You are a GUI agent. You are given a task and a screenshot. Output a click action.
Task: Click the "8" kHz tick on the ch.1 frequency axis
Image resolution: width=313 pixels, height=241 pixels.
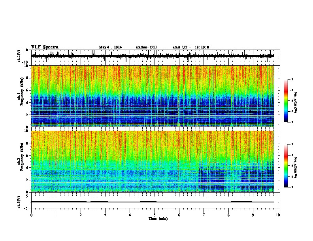(x=27, y=78)
